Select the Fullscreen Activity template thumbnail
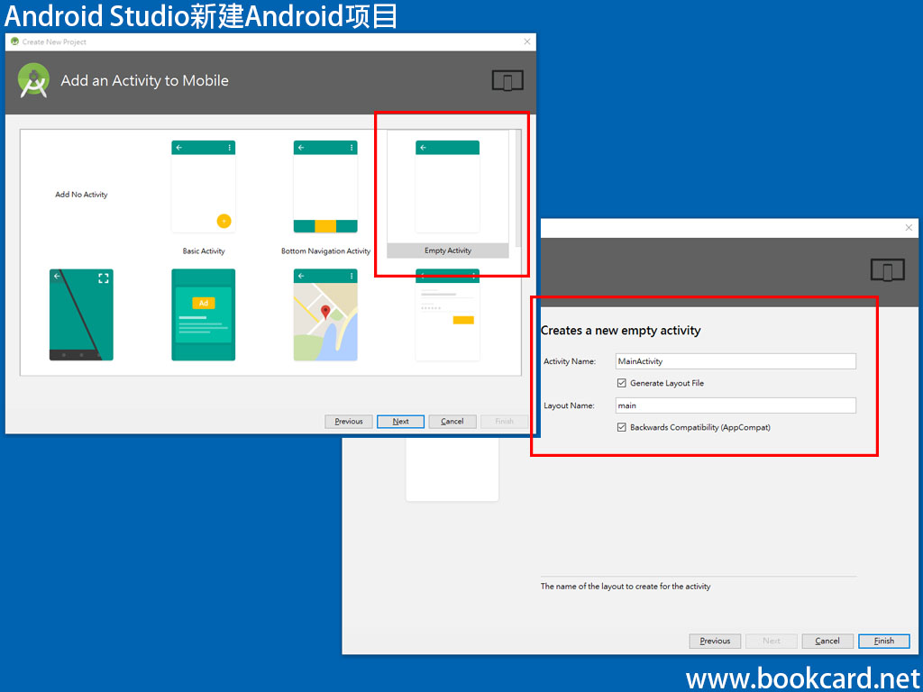The width and height of the screenshot is (923, 692). (x=80, y=315)
